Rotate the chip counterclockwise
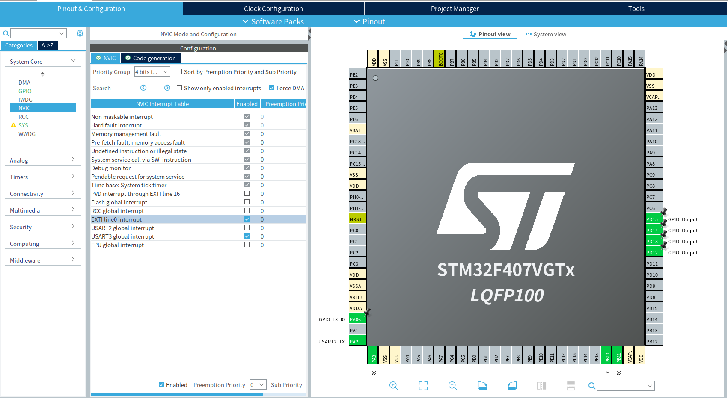Image resolution: width=728 pixels, height=399 pixels. pos(512,386)
